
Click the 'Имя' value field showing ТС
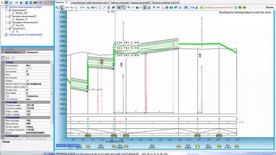click(x=38, y=74)
